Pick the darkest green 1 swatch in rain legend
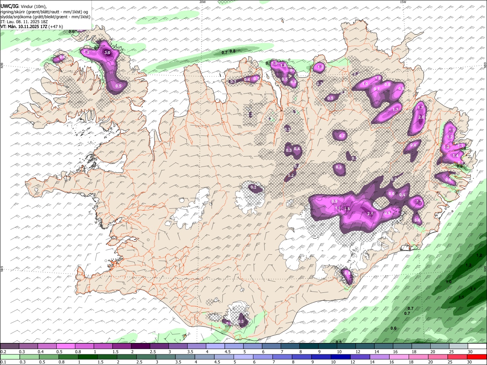Image resolution: width=487 pixels, height=365 pixels. click(x=88, y=357)
